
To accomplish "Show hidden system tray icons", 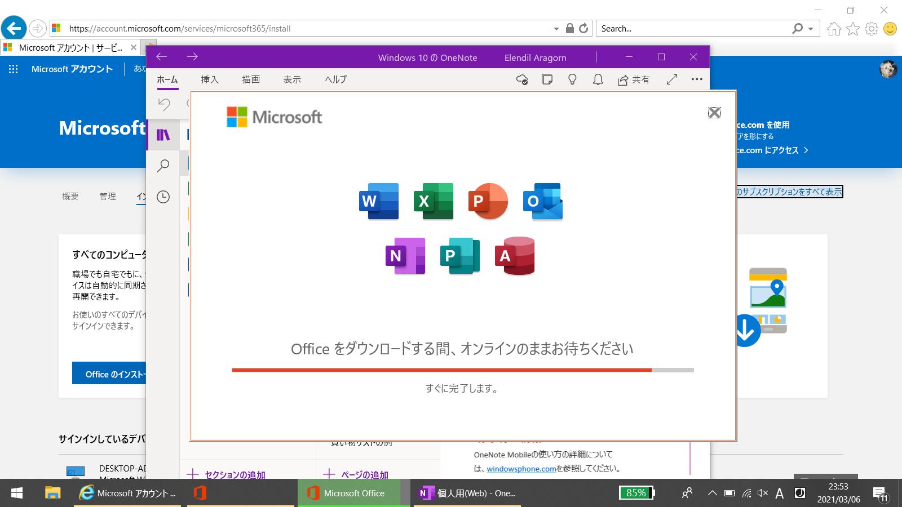I will [712, 493].
